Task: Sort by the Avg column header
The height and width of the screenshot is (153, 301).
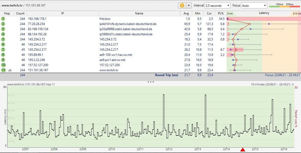Action: tap(186, 13)
